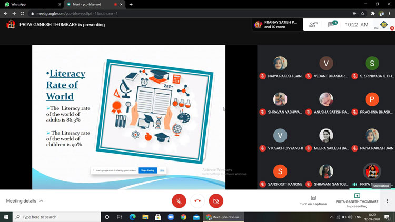Click the red leave call button
The height and width of the screenshot is (222, 395).
pos(197,200)
